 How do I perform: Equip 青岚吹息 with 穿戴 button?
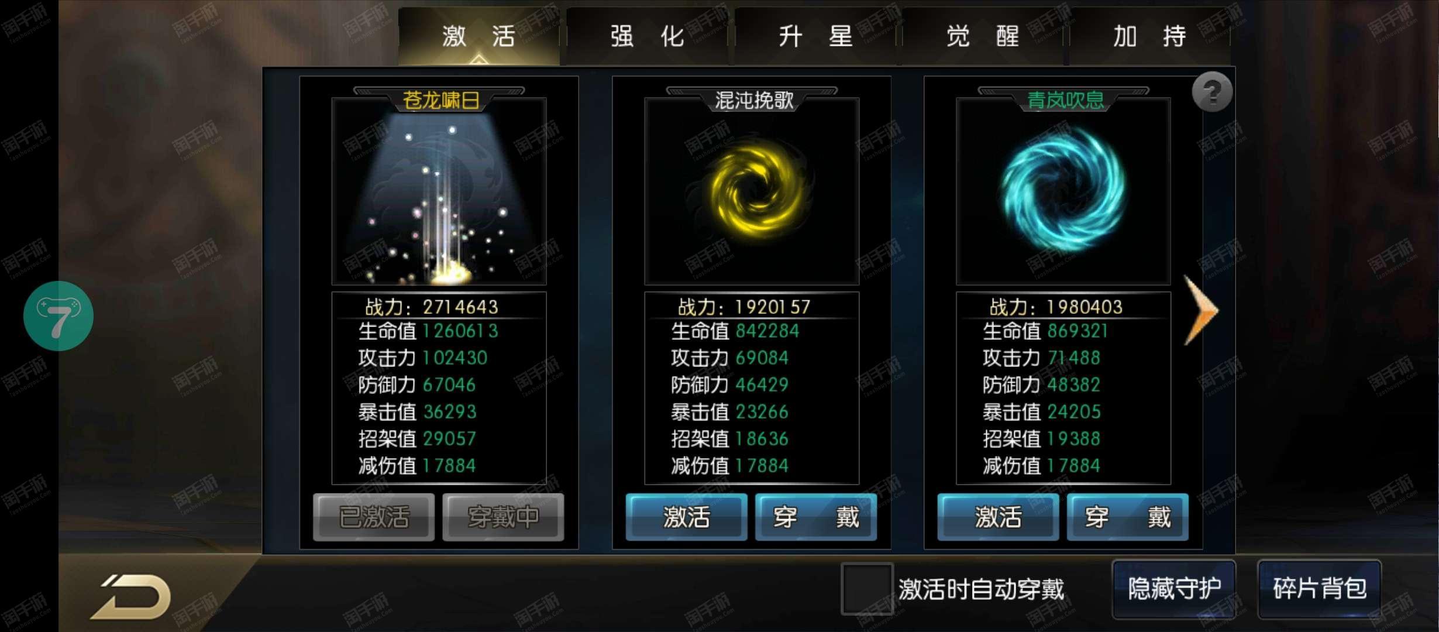pyautogui.click(x=1128, y=517)
